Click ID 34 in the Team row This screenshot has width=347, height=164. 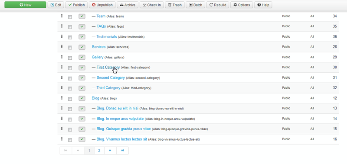click(334, 16)
